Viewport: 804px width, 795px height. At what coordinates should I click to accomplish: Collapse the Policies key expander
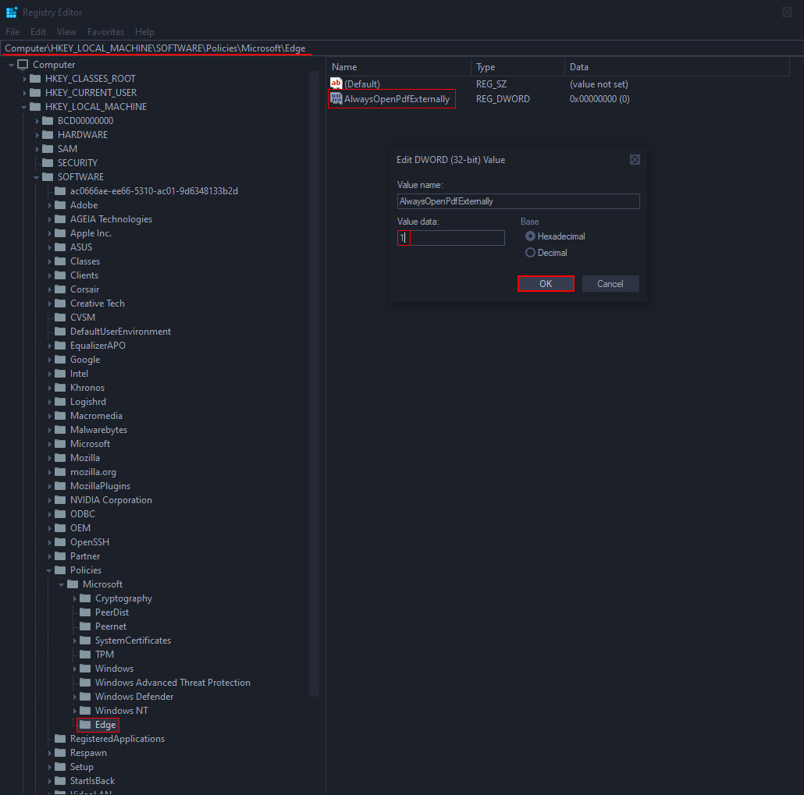coord(49,570)
